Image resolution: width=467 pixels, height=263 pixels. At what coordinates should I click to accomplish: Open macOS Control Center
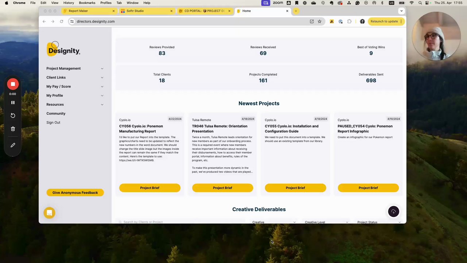[x=427, y=3]
